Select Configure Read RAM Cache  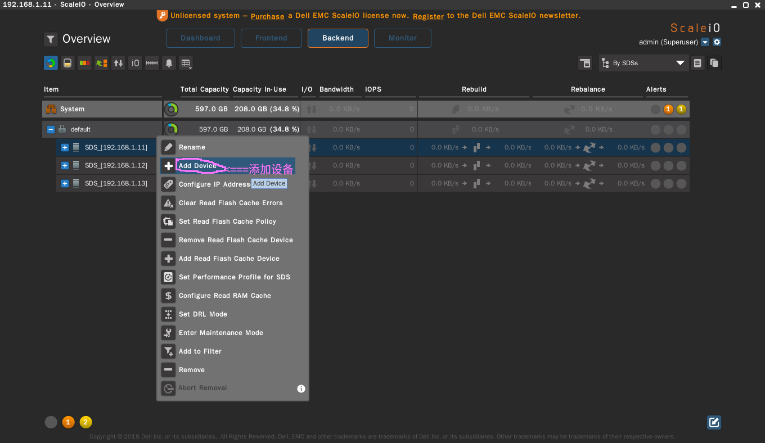point(233,296)
